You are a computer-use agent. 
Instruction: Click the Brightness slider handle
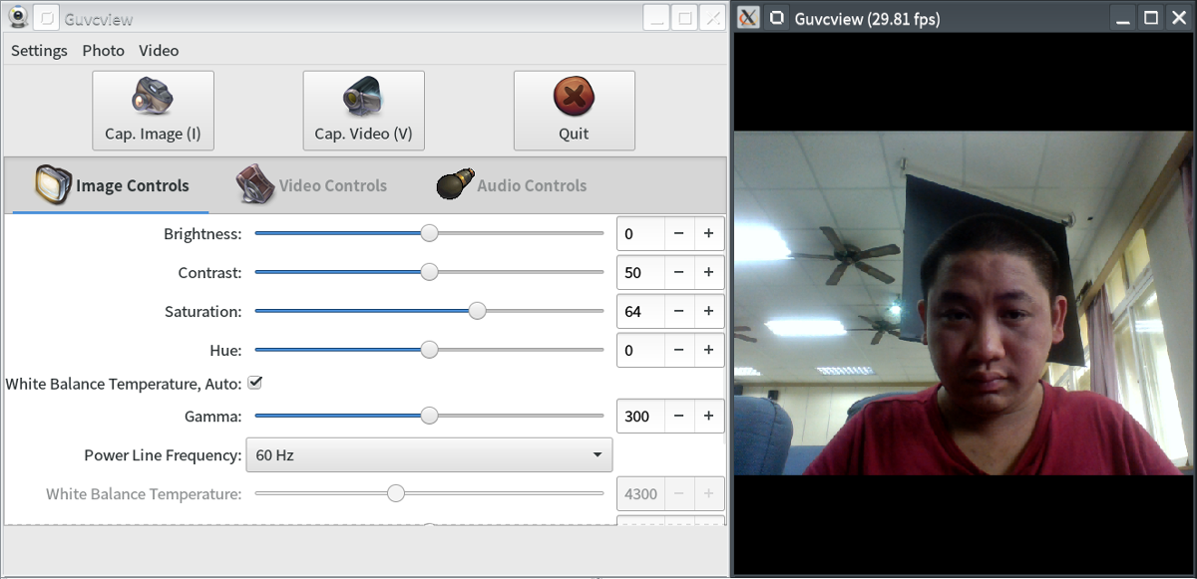pos(429,233)
